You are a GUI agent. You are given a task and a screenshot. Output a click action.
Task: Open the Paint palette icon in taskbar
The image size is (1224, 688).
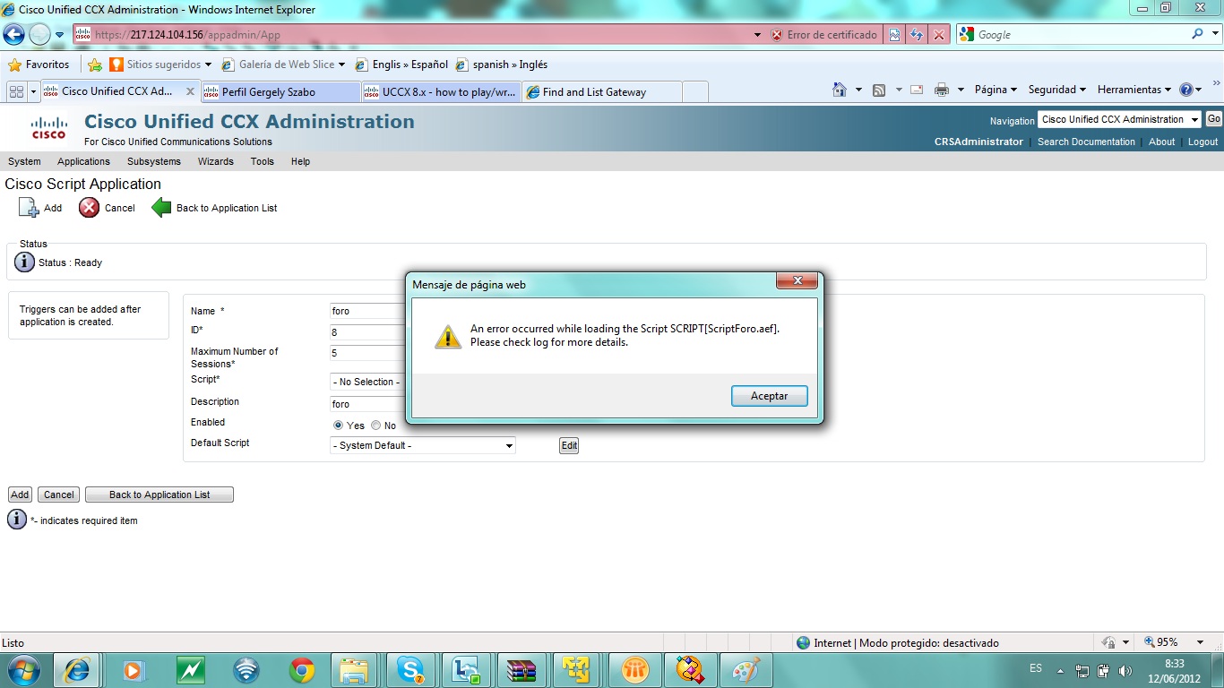click(x=745, y=670)
